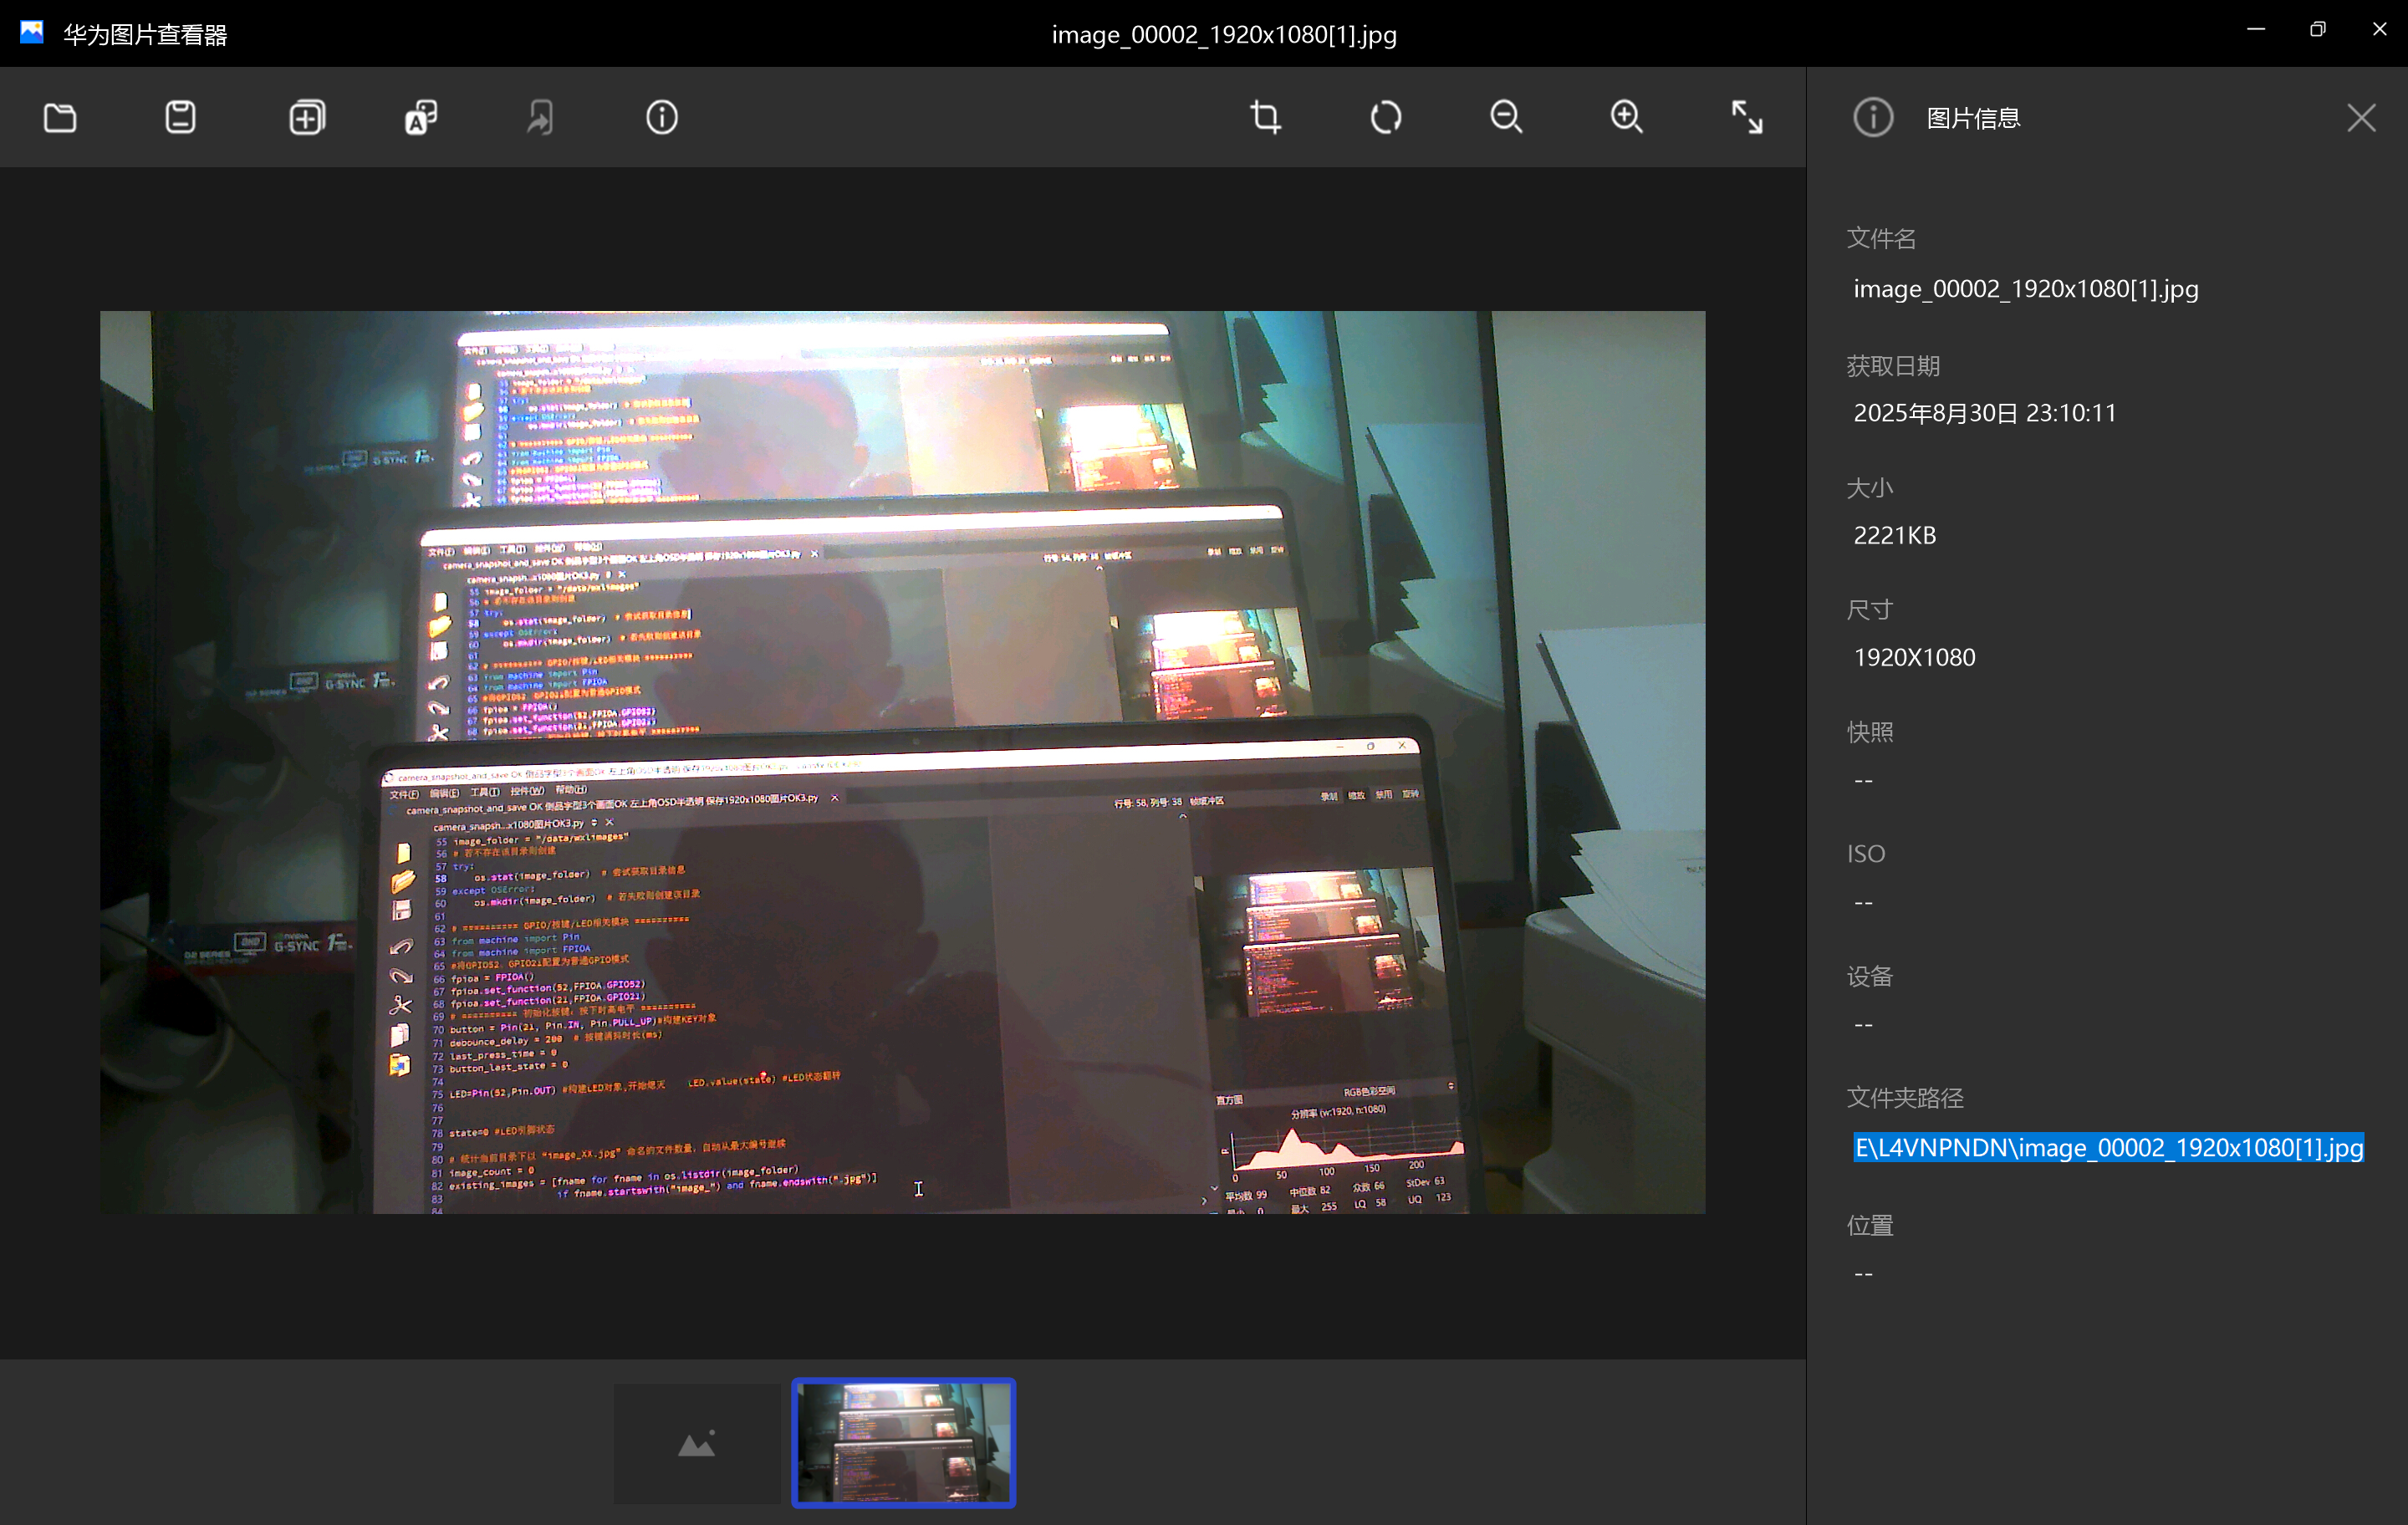Click the 大小 label
The image size is (2408, 1525).
[1869, 487]
